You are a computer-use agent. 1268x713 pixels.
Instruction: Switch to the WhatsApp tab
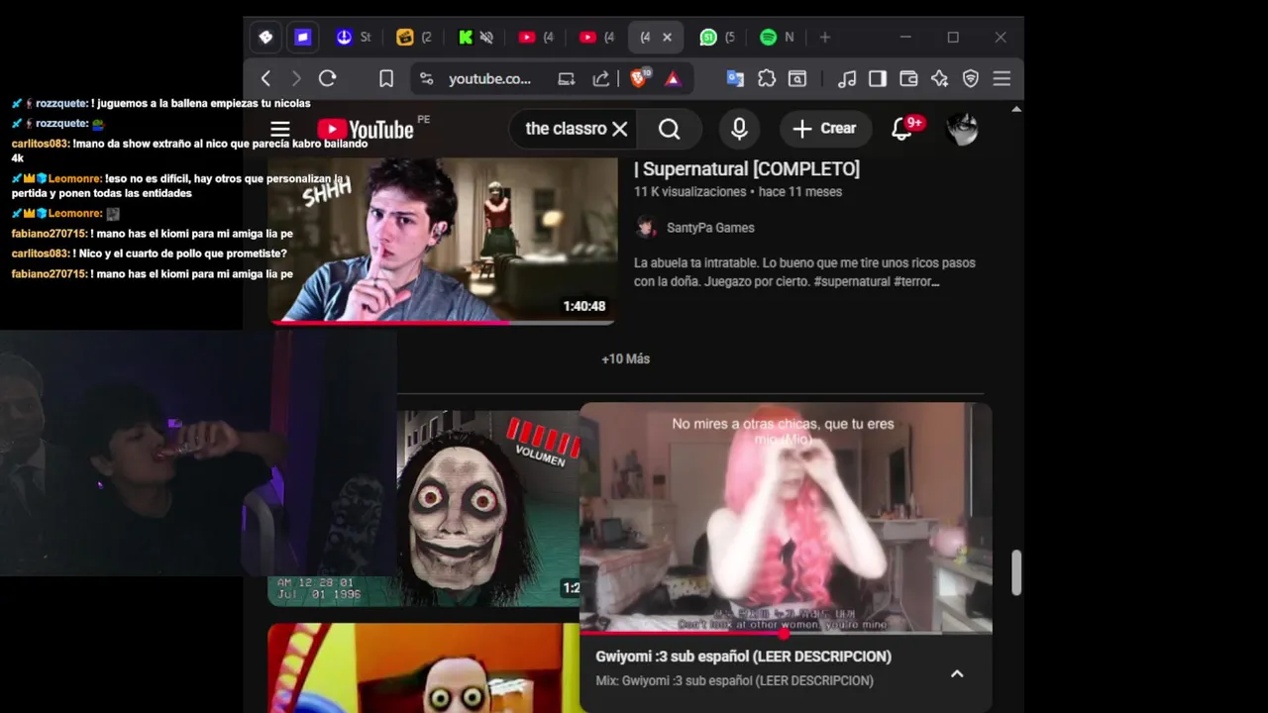[x=719, y=38]
